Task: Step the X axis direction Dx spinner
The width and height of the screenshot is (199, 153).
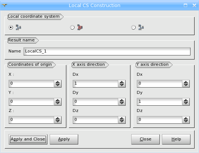Action: tap(122, 84)
